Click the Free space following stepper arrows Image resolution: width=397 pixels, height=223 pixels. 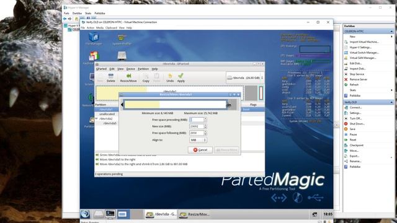[x=205, y=133]
